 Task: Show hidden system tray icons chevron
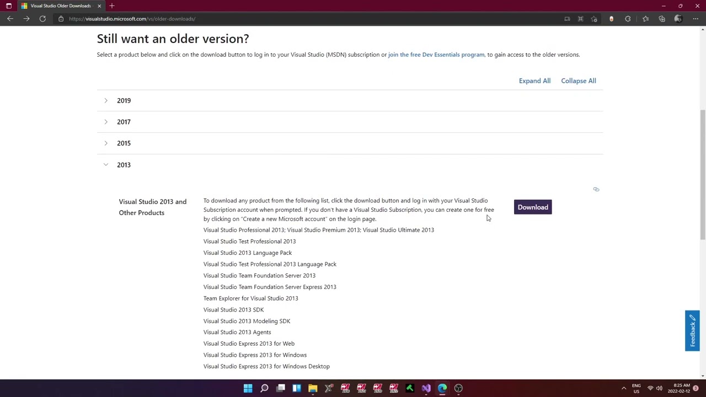coord(624,388)
